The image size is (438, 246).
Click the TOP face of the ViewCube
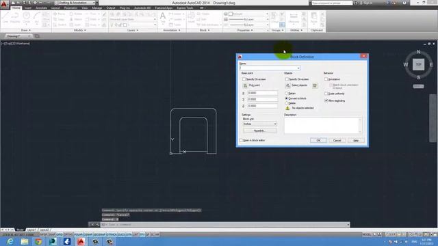pyautogui.click(x=418, y=64)
